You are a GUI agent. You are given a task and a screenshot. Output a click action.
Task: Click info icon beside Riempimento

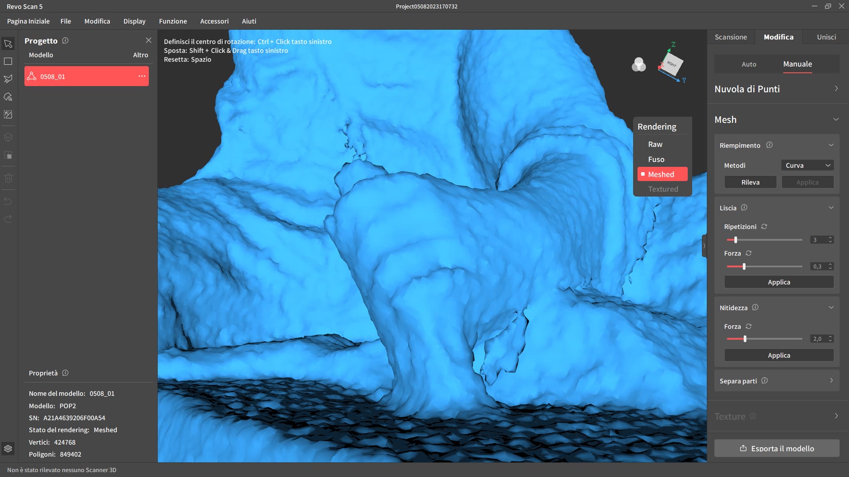[769, 145]
